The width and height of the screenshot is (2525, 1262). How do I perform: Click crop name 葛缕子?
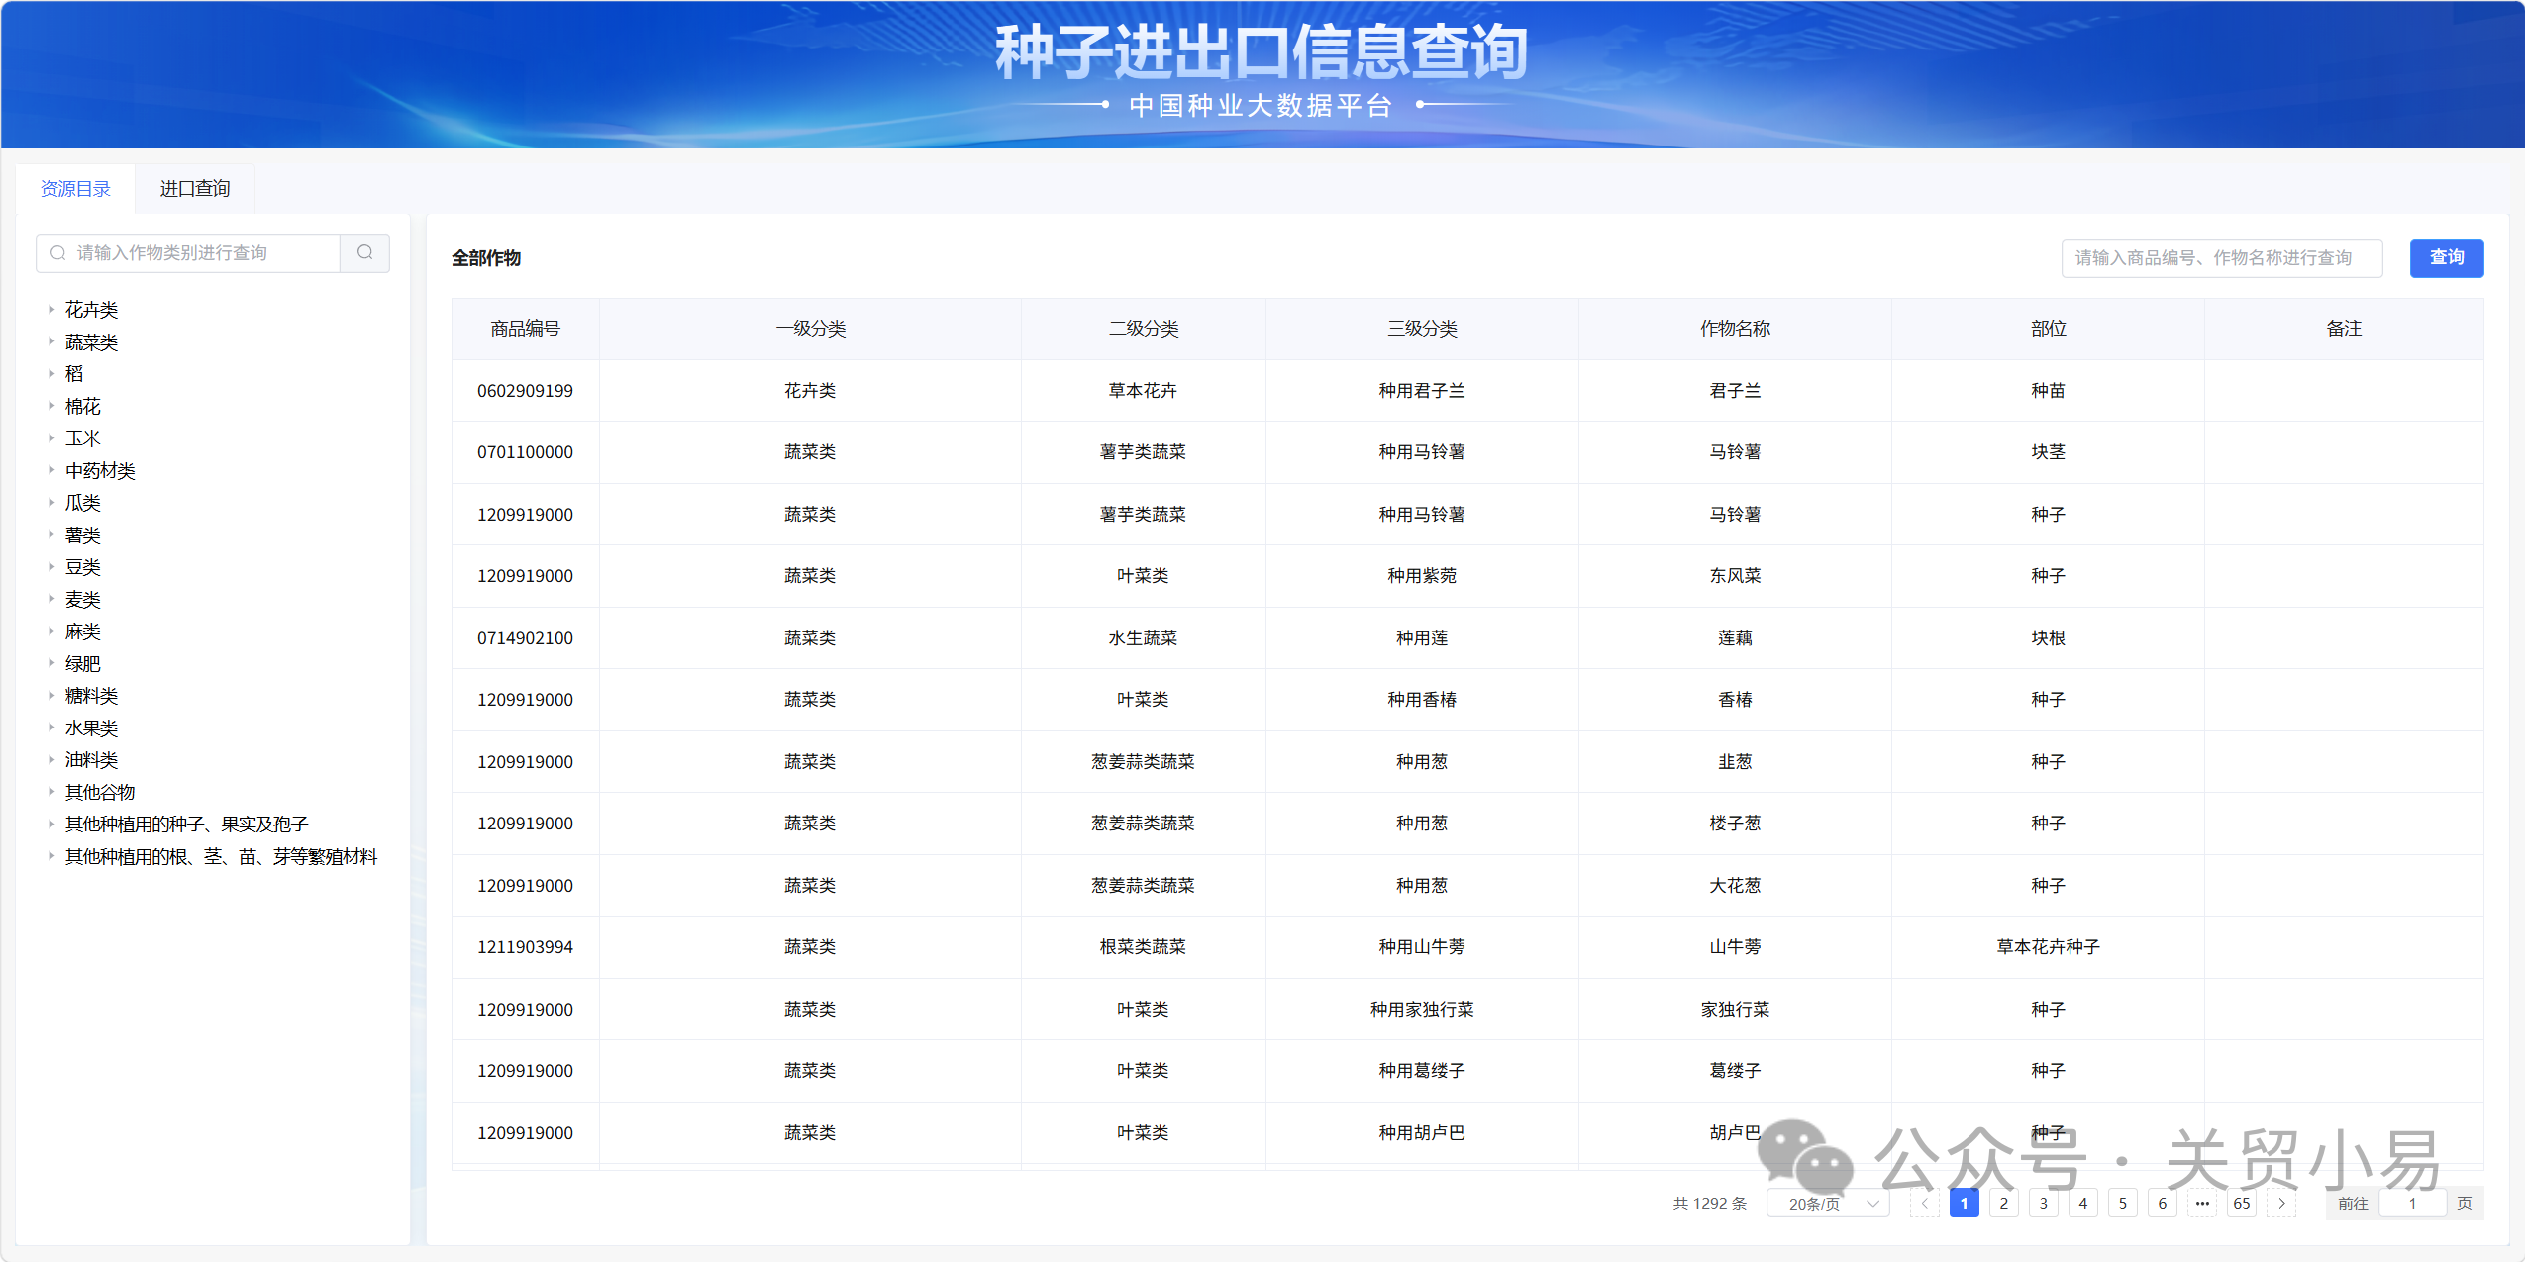(x=1735, y=1071)
